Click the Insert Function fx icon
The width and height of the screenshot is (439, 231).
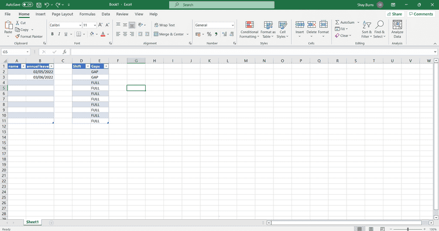[x=64, y=51]
